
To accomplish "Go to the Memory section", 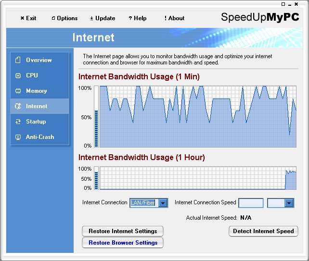I will 40,91.
